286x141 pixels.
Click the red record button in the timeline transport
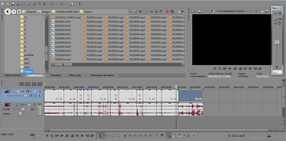point(47,136)
